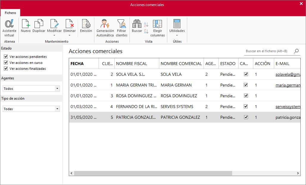Create a new record with Nuevo
The height and width of the screenshot is (185, 306).
[26, 26]
